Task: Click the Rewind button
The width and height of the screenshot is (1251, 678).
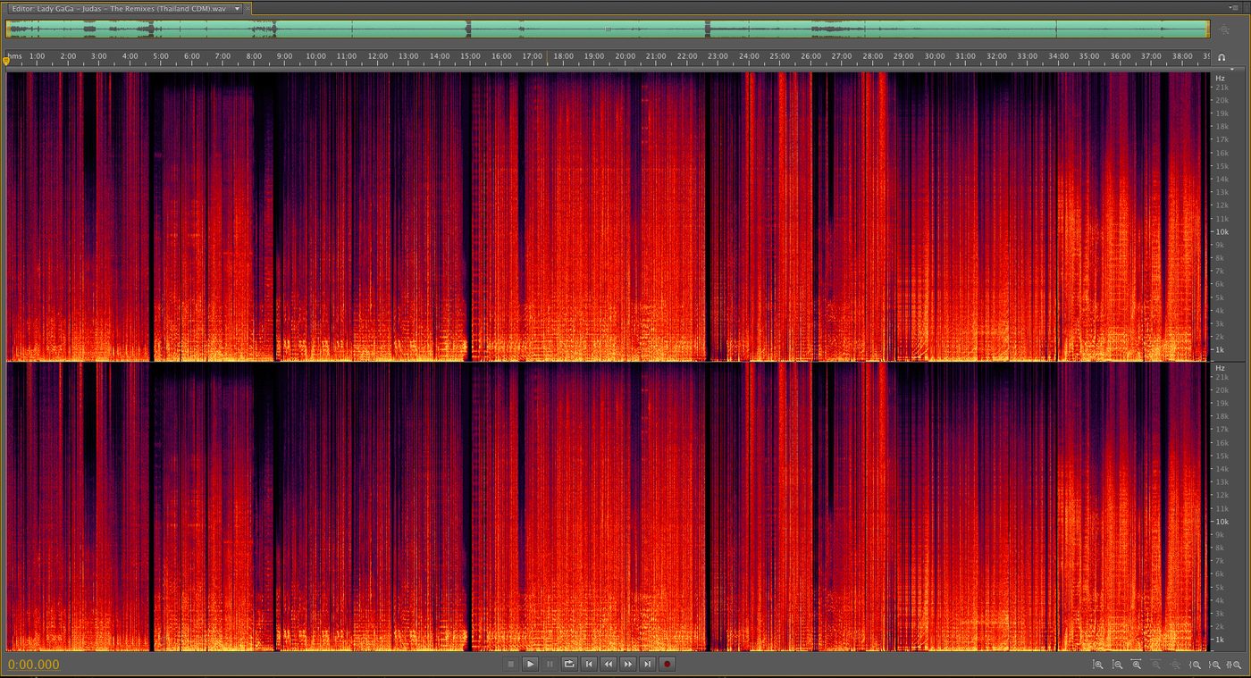Action: 609,664
